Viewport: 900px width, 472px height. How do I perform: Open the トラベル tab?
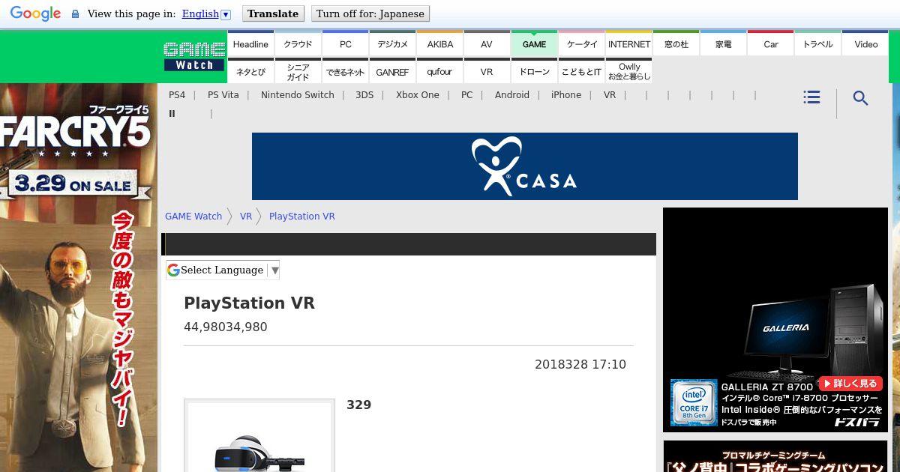pyautogui.click(x=817, y=44)
